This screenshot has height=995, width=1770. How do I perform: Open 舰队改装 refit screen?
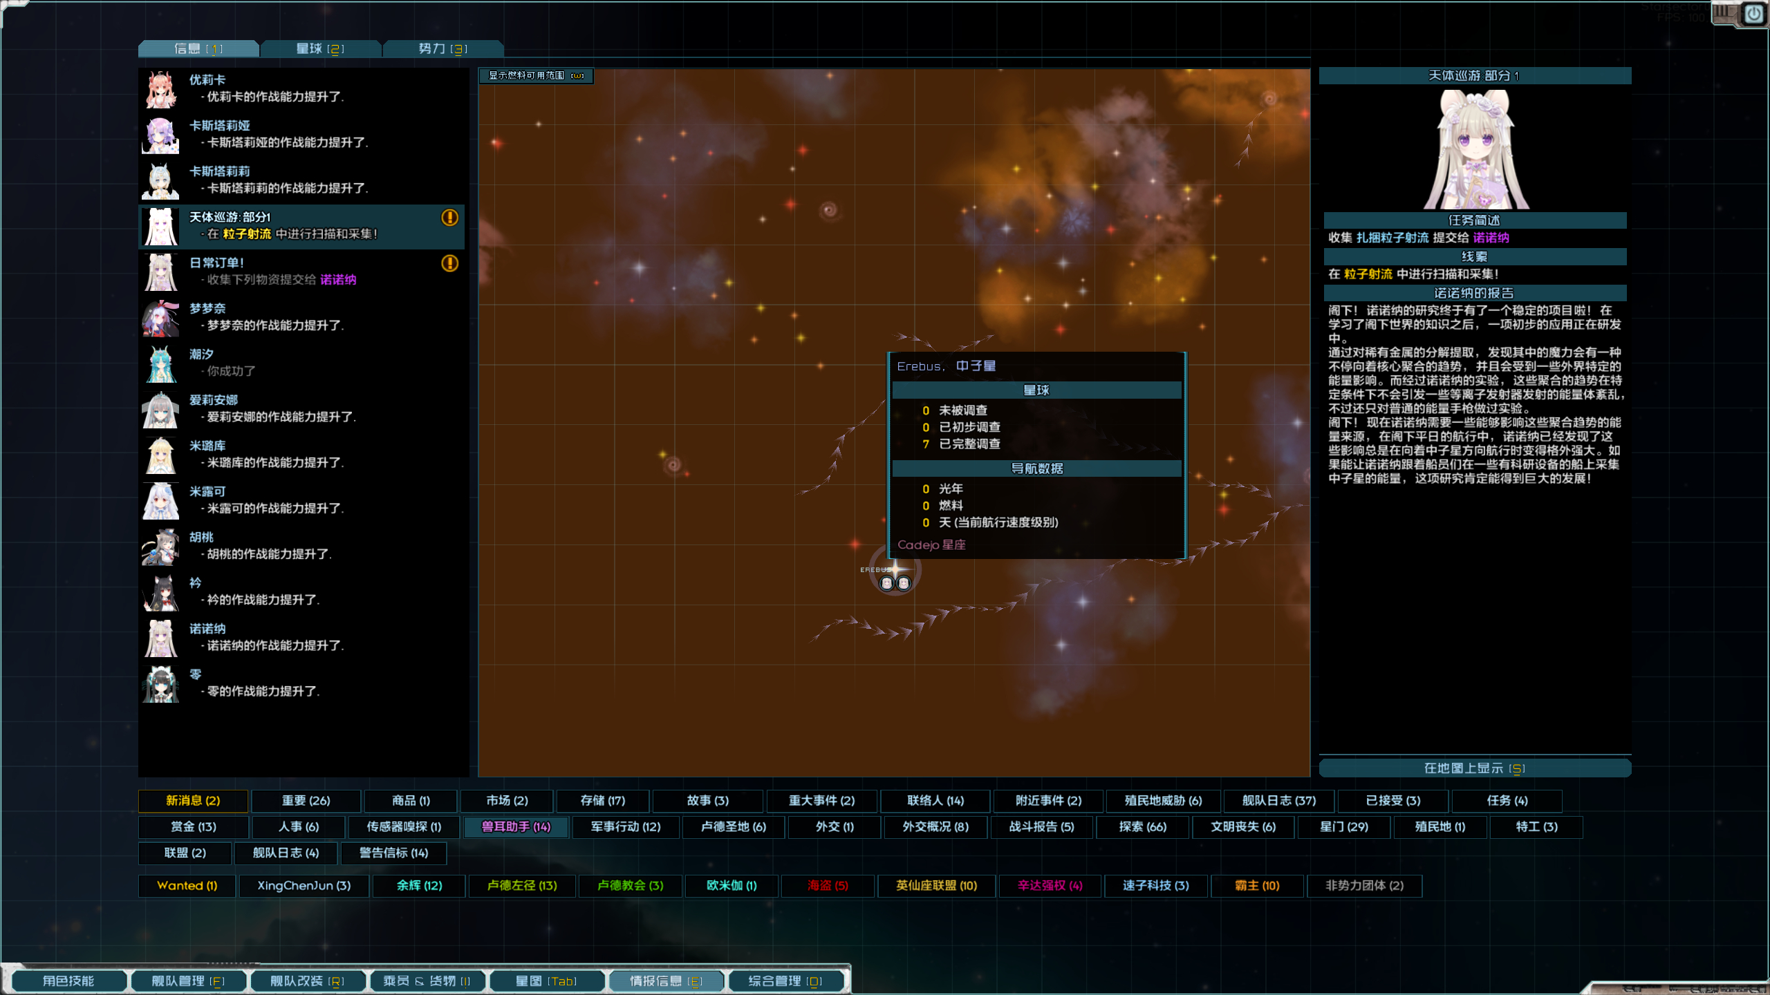(x=307, y=980)
